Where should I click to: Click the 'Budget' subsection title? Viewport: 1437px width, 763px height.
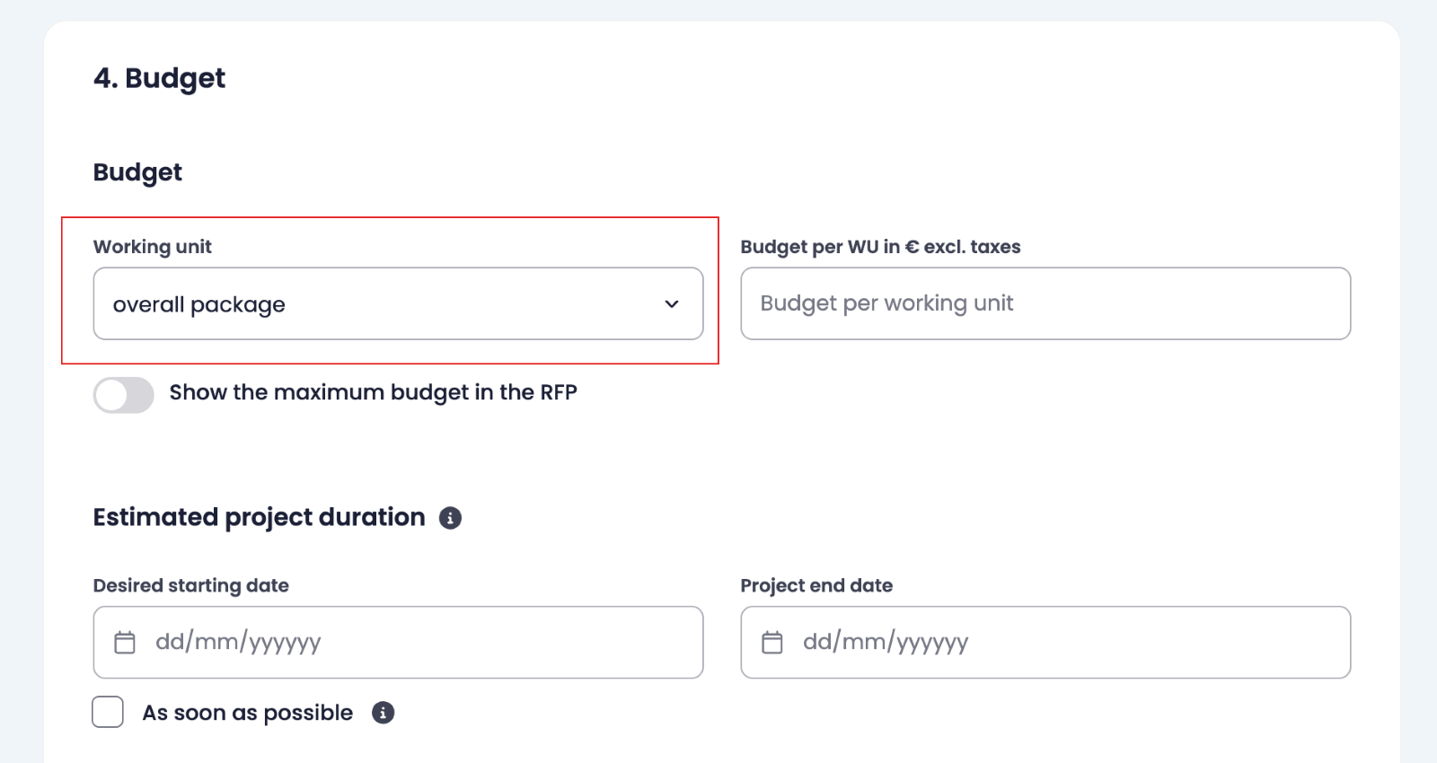pos(137,172)
